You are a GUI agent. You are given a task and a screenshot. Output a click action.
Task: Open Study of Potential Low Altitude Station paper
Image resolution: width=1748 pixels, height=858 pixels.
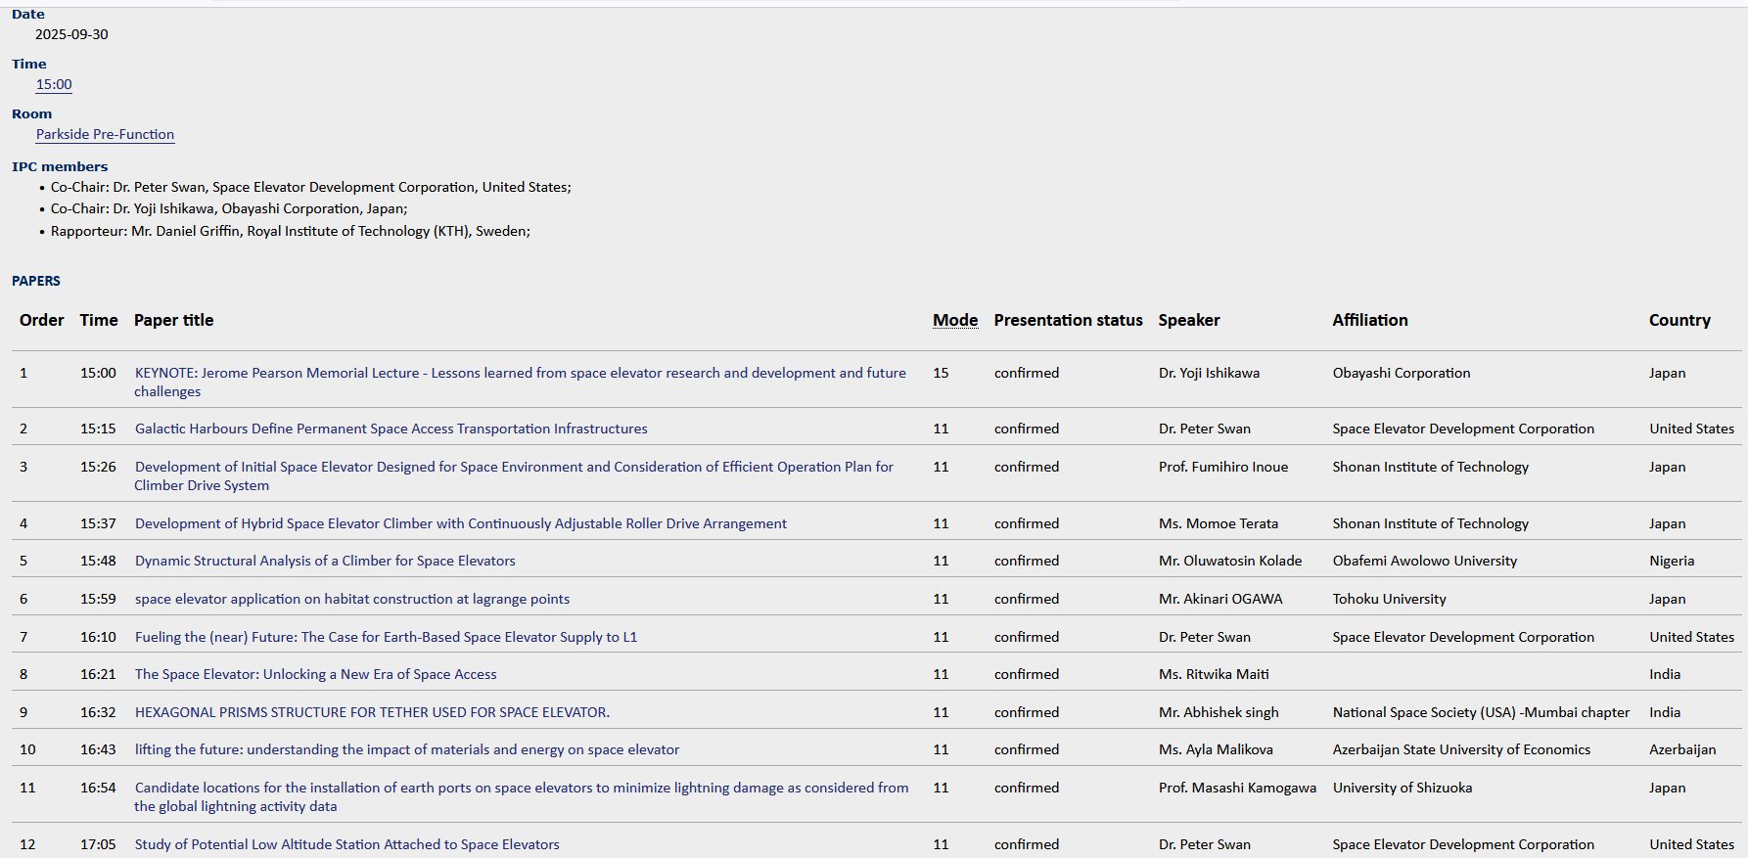pos(347,844)
